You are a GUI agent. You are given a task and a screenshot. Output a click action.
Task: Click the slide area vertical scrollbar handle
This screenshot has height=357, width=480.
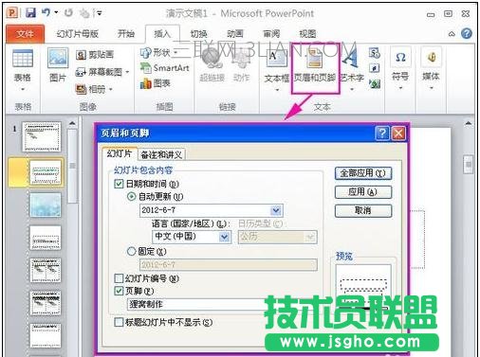(x=469, y=165)
